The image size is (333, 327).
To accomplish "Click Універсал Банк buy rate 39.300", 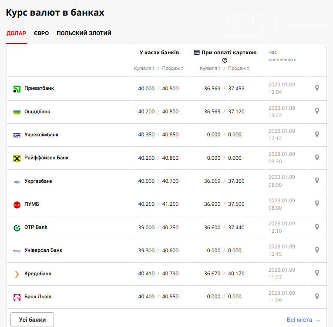I will [x=146, y=251].
